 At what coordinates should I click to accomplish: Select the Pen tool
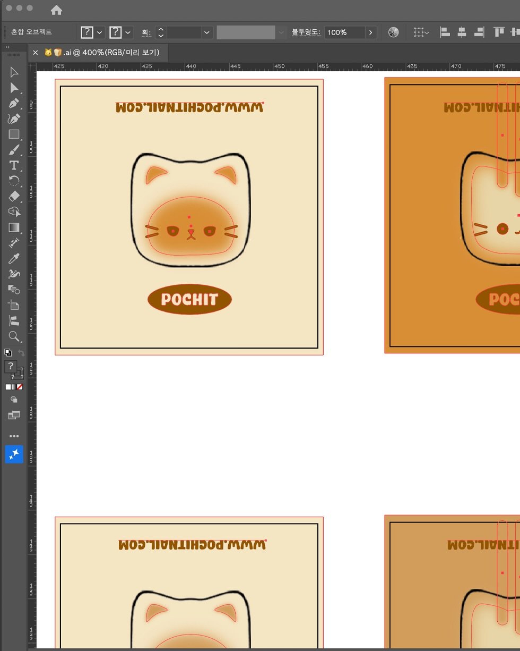[14, 103]
